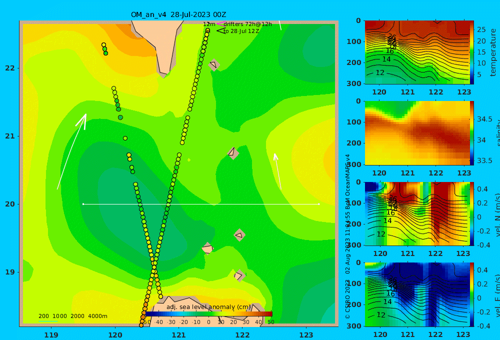Open the eastward velocity cross-section panel
Screen dimensions: 500x340
(417, 294)
